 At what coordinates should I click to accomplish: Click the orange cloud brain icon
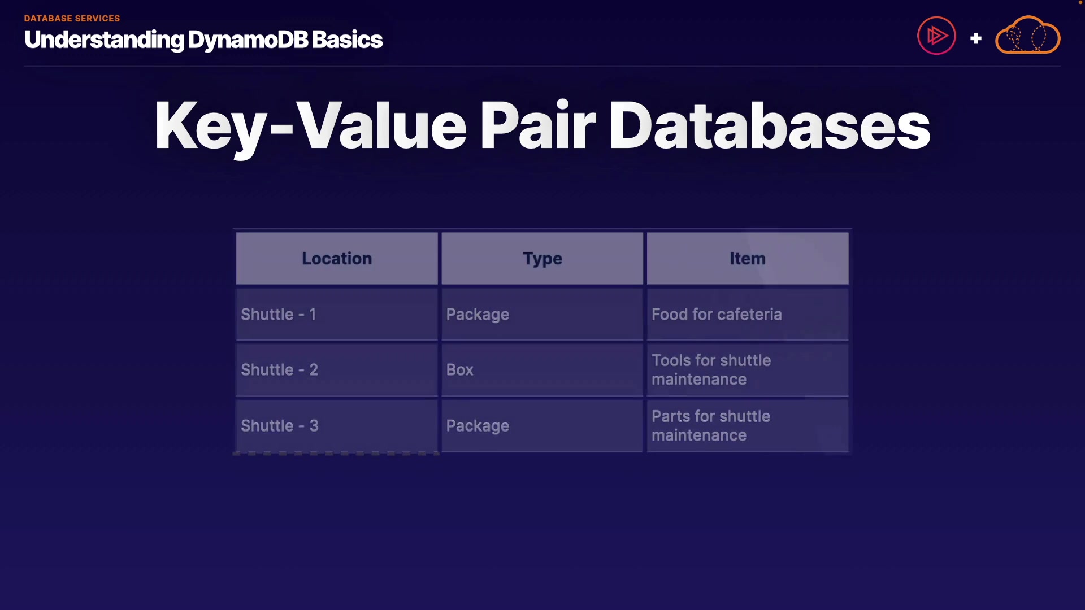pos(1027,36)
